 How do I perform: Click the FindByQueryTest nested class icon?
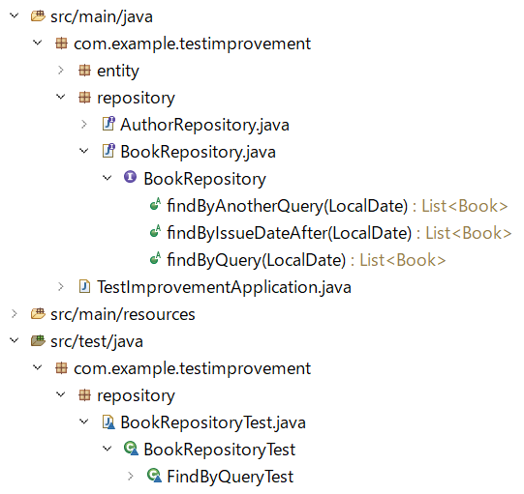point(154,476)
